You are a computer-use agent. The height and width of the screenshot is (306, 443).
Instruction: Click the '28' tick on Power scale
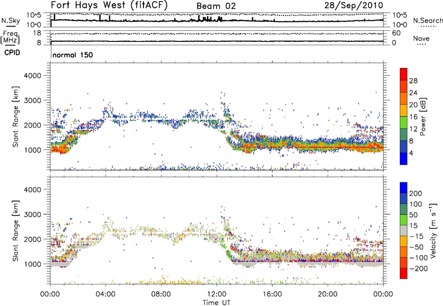[x=413, y=81]
